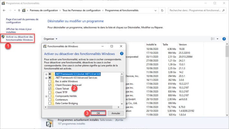Click the Bac à sable Windows folder icon
The width and height of the screenshot is (229, 129).
click(53, 81)
